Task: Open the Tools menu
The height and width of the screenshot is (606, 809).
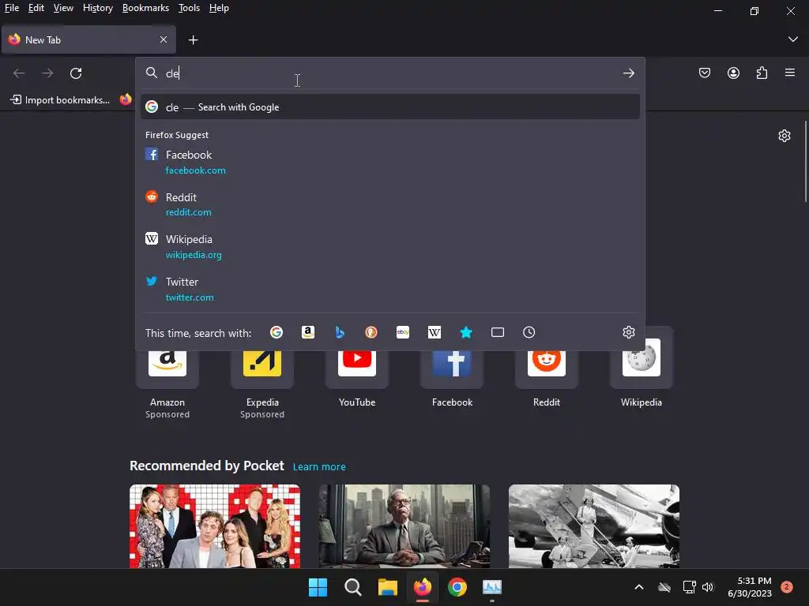Action: (189, 8)
